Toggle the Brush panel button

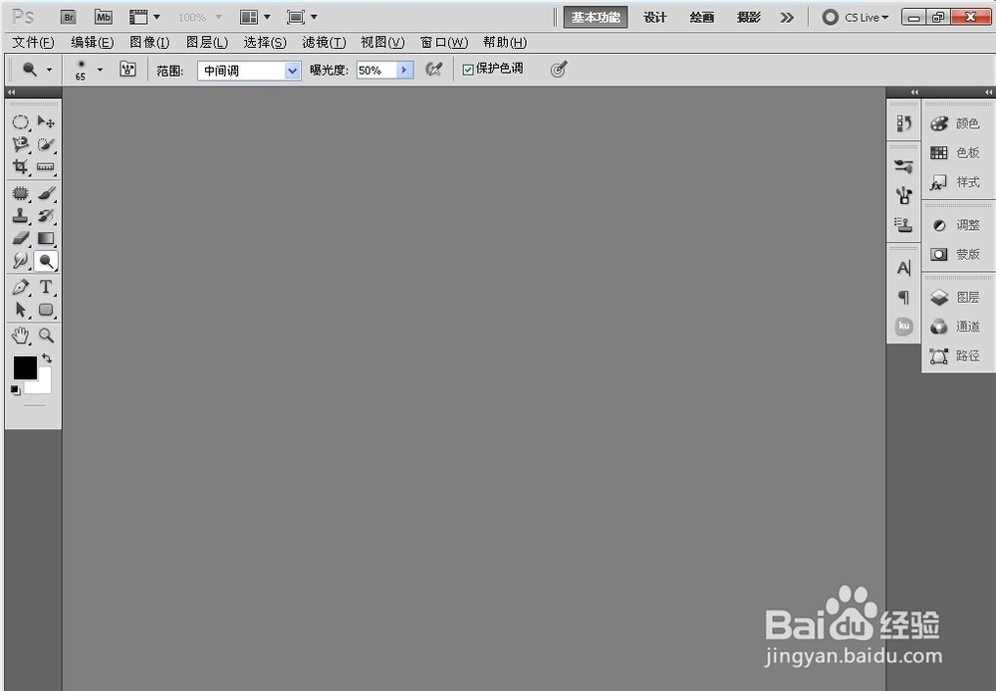tap(127, 70)
